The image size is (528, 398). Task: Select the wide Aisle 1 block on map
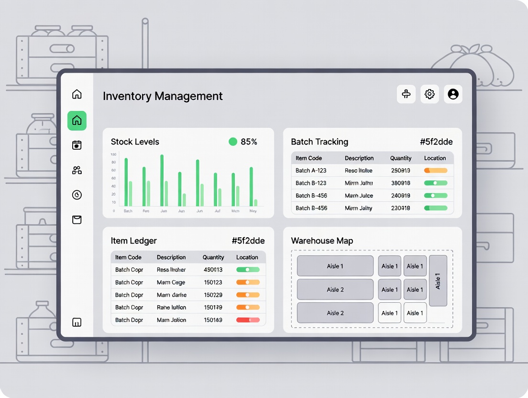click(x=335, y=266)
